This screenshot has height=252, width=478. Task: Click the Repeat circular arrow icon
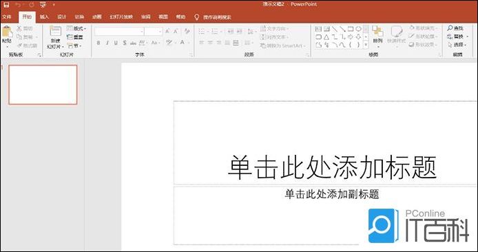(x=32, y=5)
